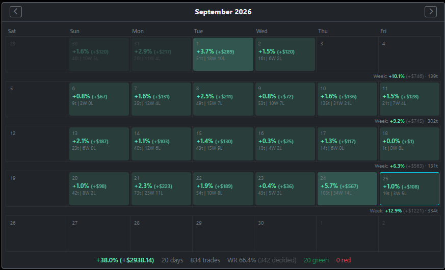
Task: Select September 3 empty cell
Action: tap(347, 54)
